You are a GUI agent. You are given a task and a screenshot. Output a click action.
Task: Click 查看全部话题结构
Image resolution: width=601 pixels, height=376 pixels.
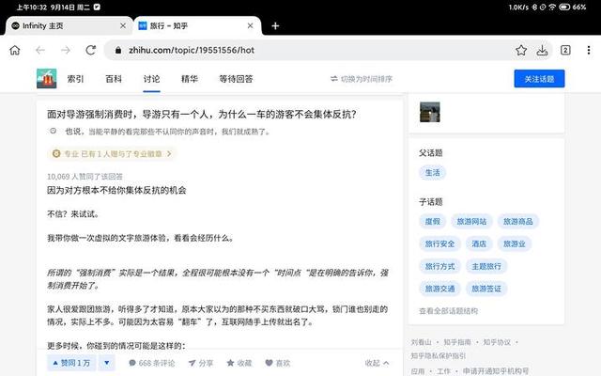(448, 311)
